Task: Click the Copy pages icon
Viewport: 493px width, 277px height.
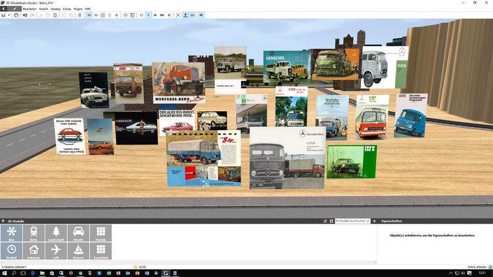Action: coord(48,15)
